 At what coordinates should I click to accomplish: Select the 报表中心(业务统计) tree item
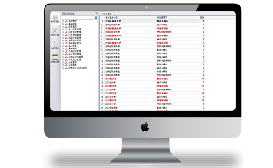(77, 68)
